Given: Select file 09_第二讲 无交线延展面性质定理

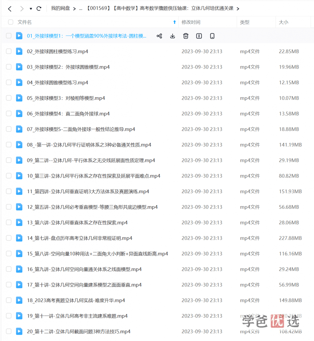Looking at the screenshot, I should [x=91, y=161].
